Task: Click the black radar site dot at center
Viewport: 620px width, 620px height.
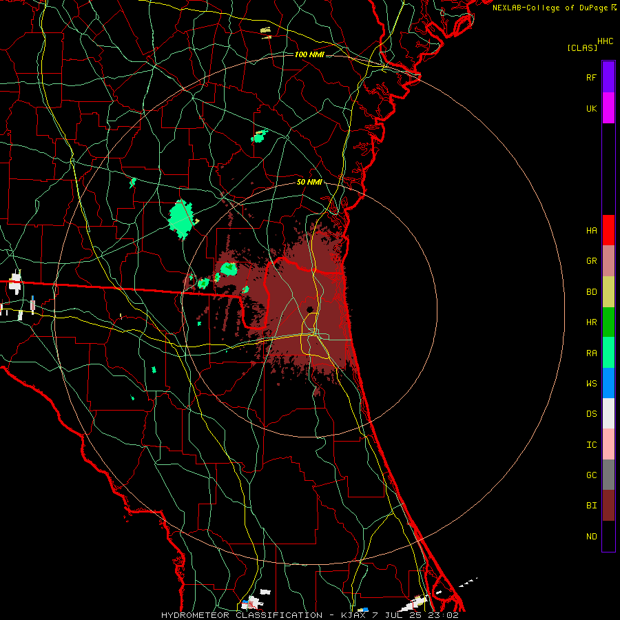Action: (x=309, y=309)
